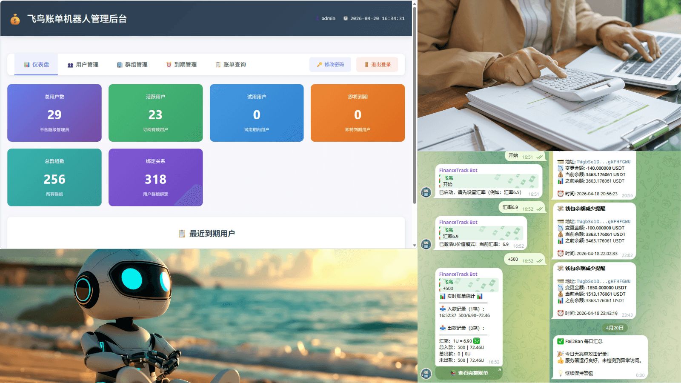Open the wallet address link in the -100.000000 USDT message

604,222
